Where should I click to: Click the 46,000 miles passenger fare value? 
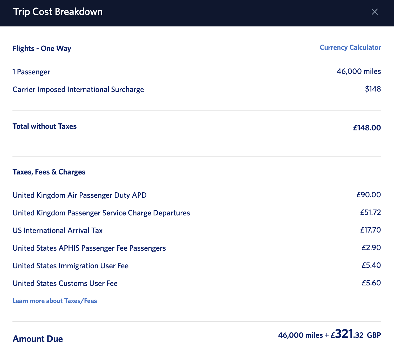pyautogui.click(x=359, y=71)
